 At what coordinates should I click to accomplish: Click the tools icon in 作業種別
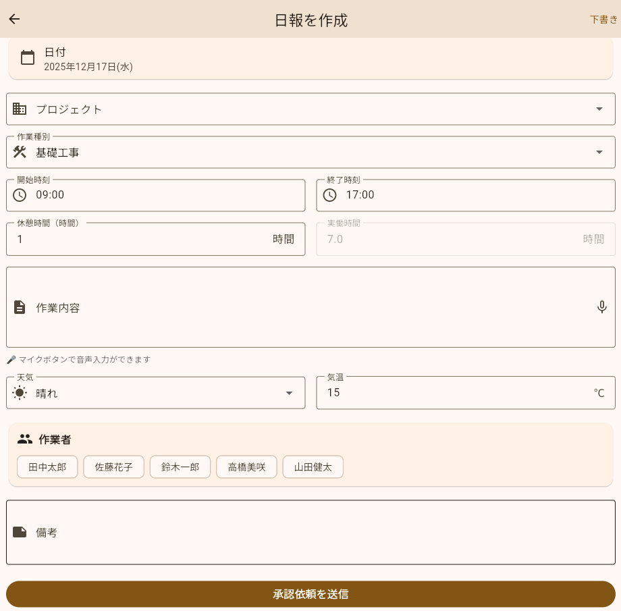[x=20, y=152]
